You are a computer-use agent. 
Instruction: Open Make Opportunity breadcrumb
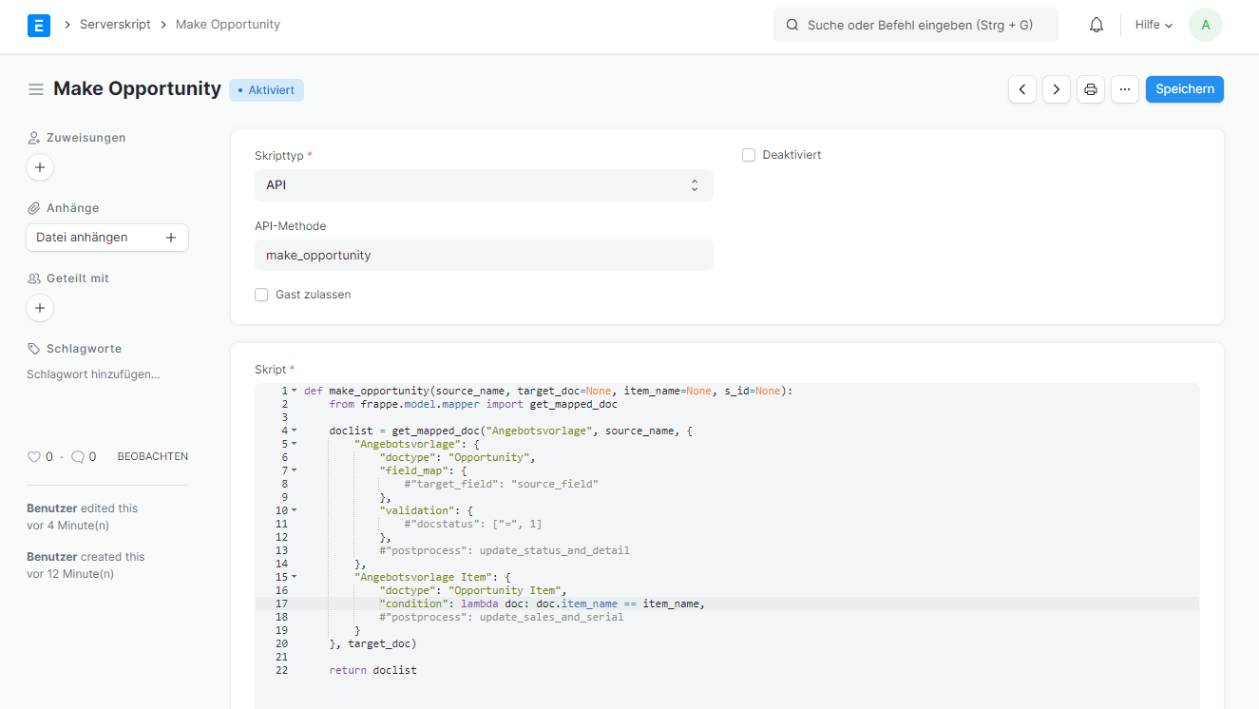coord(228,25)
